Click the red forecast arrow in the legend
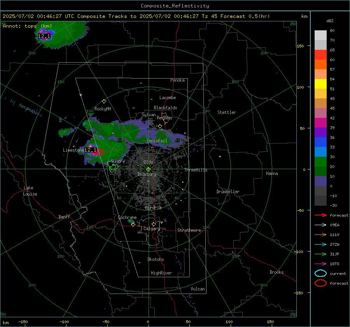The image size is (350, 327). click(320, 215)
